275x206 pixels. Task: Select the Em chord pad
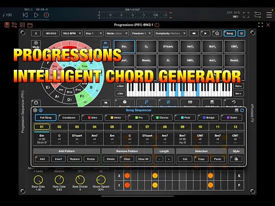124,46
